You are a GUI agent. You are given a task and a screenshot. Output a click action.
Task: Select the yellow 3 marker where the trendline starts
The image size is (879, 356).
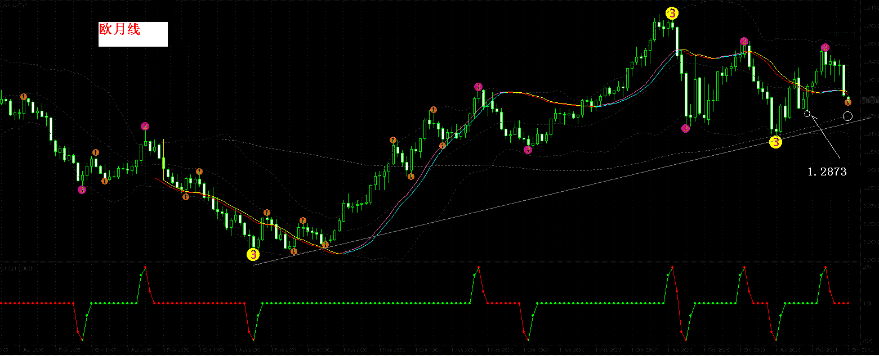point(253,255)
